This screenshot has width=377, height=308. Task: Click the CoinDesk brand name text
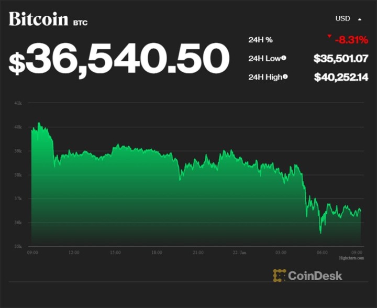[315, 275]
